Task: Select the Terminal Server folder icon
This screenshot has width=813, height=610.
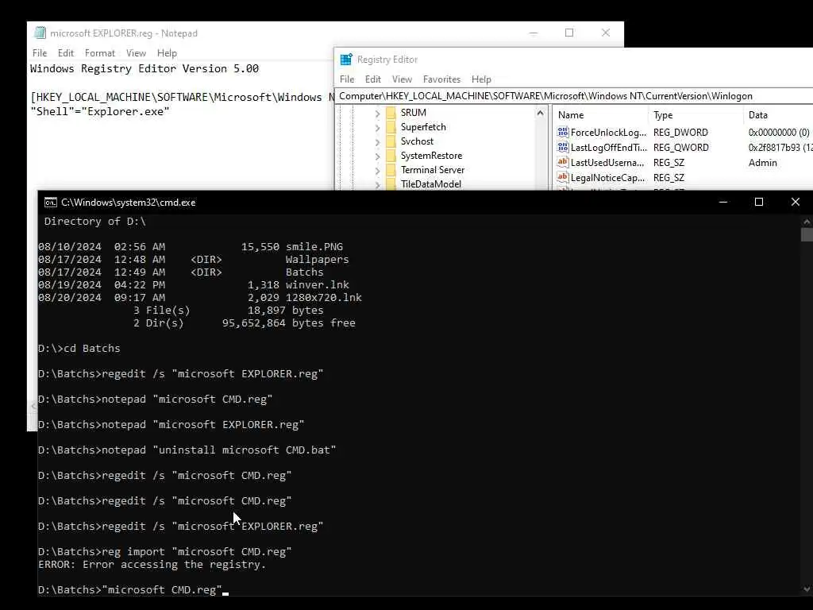Action: (391, 170)
